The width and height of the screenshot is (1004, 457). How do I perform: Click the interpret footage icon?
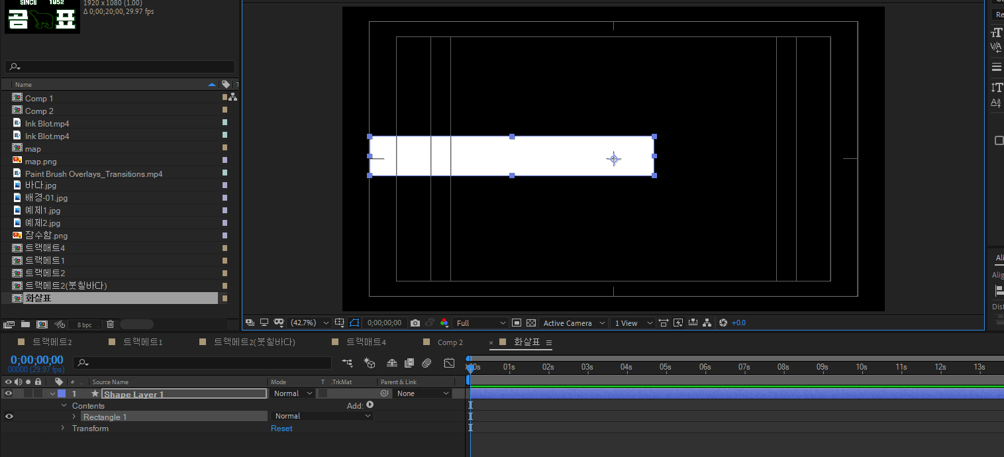[9, 325]
